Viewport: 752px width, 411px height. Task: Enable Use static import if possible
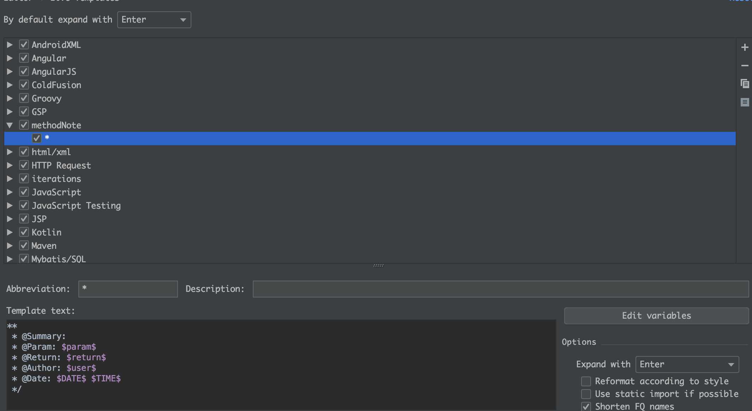(x=586, y=394)
